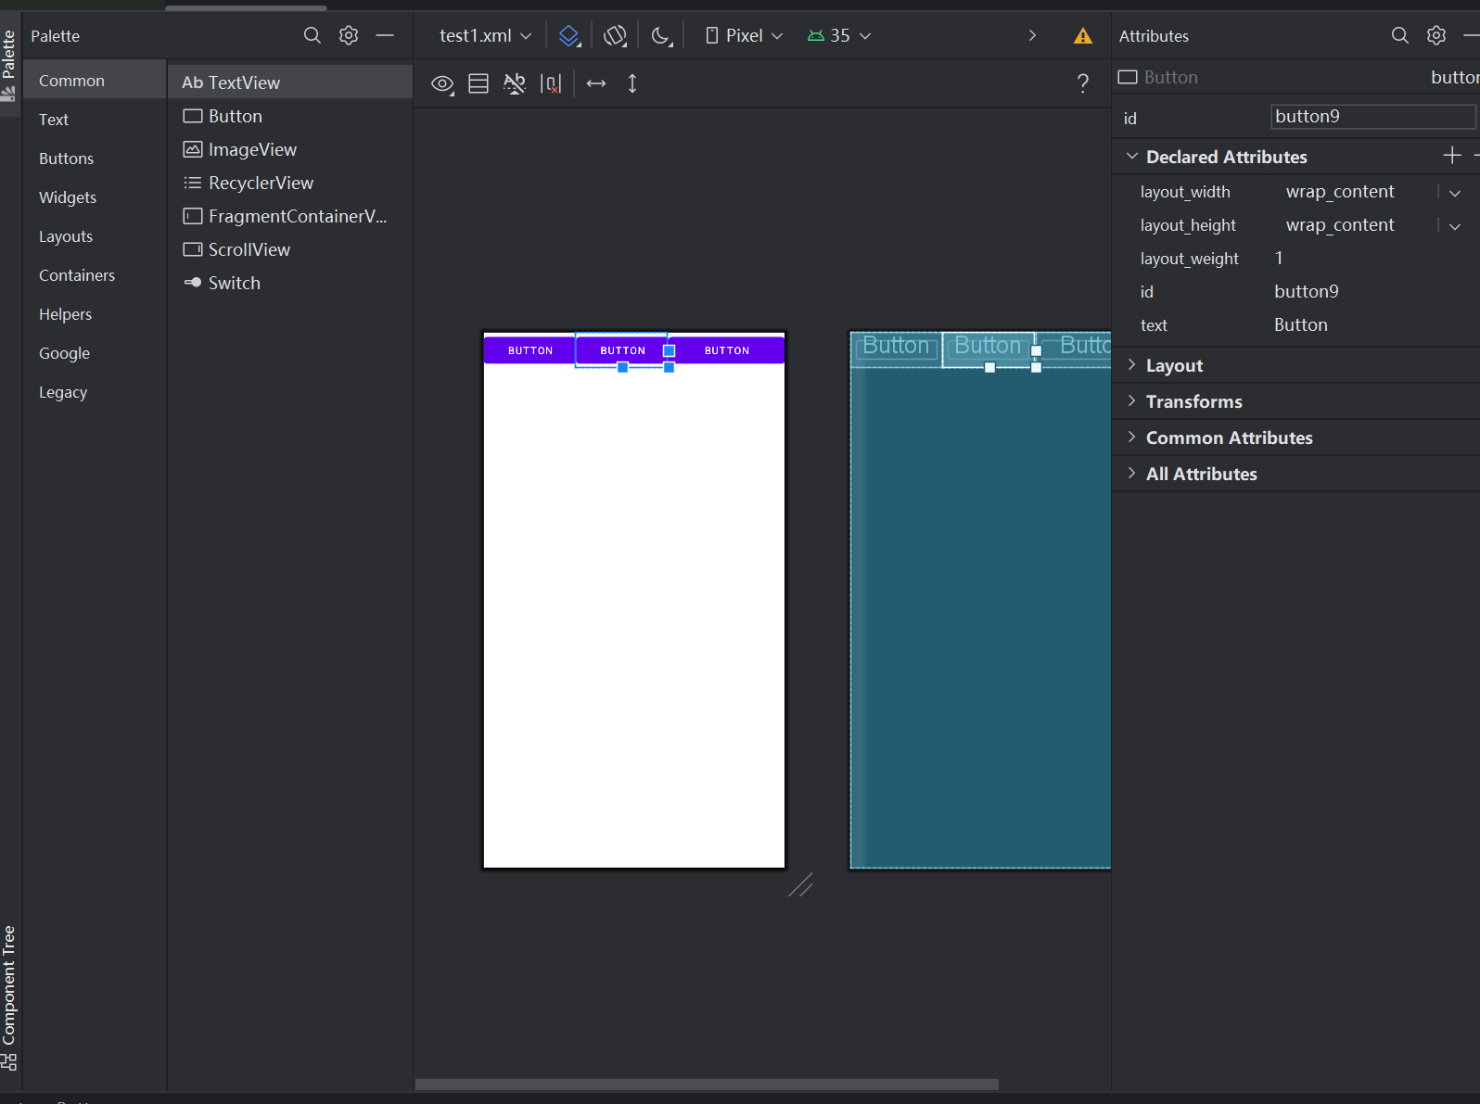Minimize the Palette panel
The image size is (1480, 1104).
tap(385, 35)
